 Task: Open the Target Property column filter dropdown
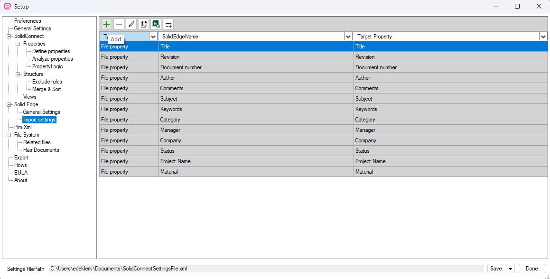543,37
